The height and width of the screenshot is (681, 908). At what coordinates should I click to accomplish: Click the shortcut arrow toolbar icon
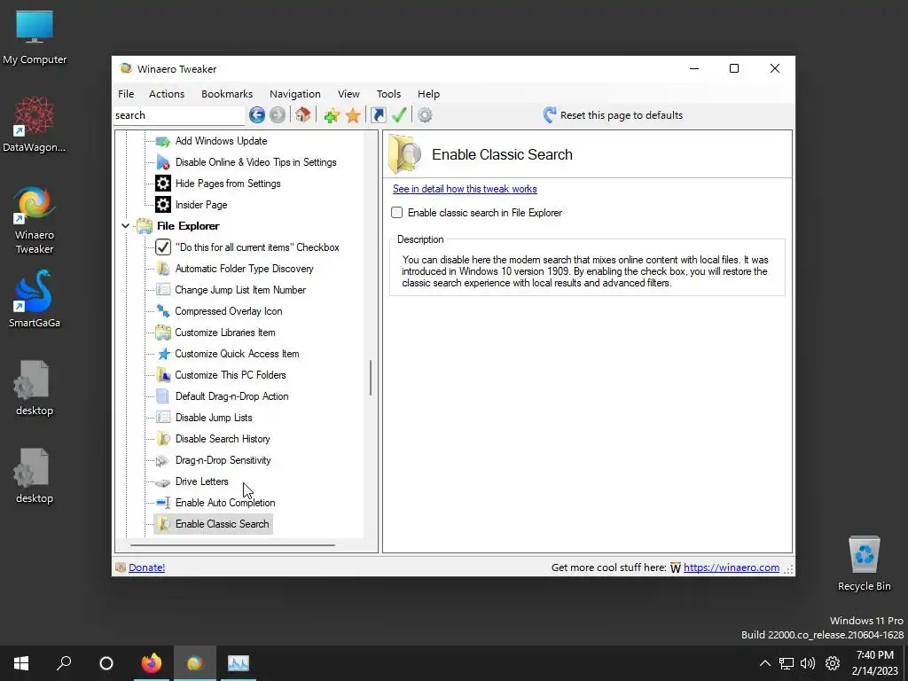coord(378,115)
